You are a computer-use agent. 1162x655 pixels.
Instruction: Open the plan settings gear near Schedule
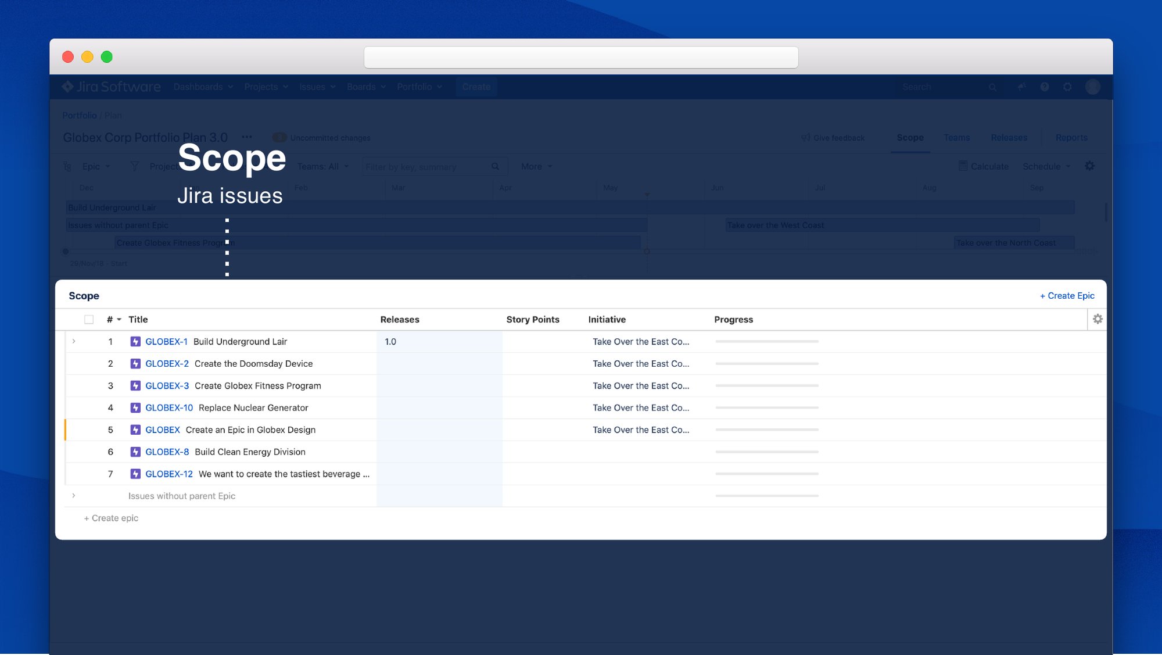1090,166
